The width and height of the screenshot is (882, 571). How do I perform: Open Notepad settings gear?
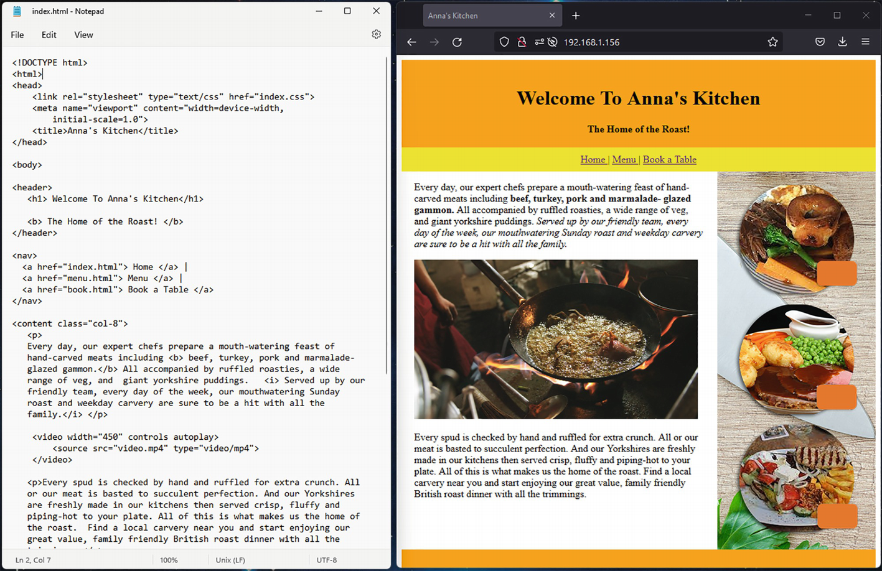(376, 35)
